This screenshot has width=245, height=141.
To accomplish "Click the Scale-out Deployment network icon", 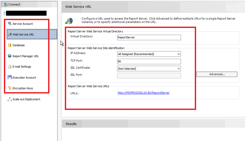I will point(10,99).
